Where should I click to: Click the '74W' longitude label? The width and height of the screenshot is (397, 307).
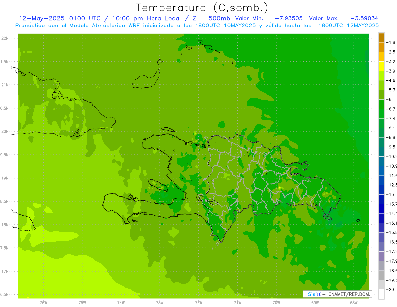pos(121,302)
